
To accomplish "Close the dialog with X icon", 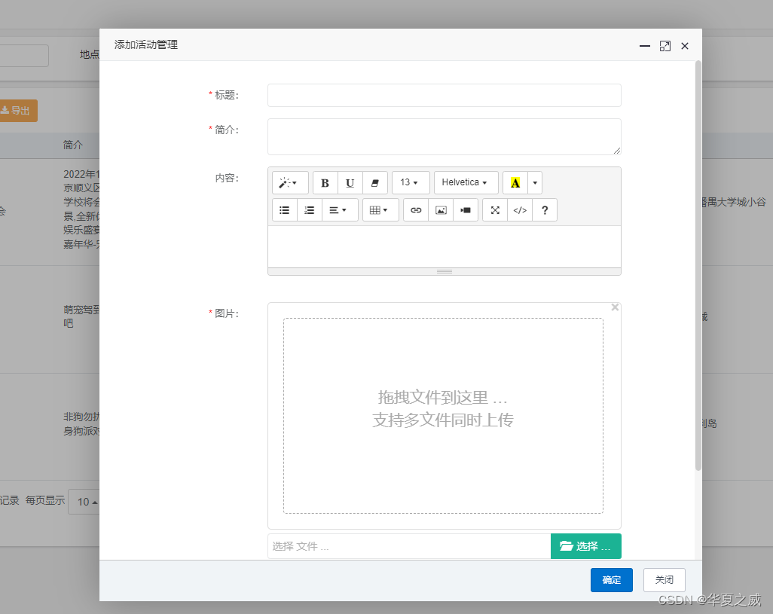I will pyautogui.click(x=685, y=46).
